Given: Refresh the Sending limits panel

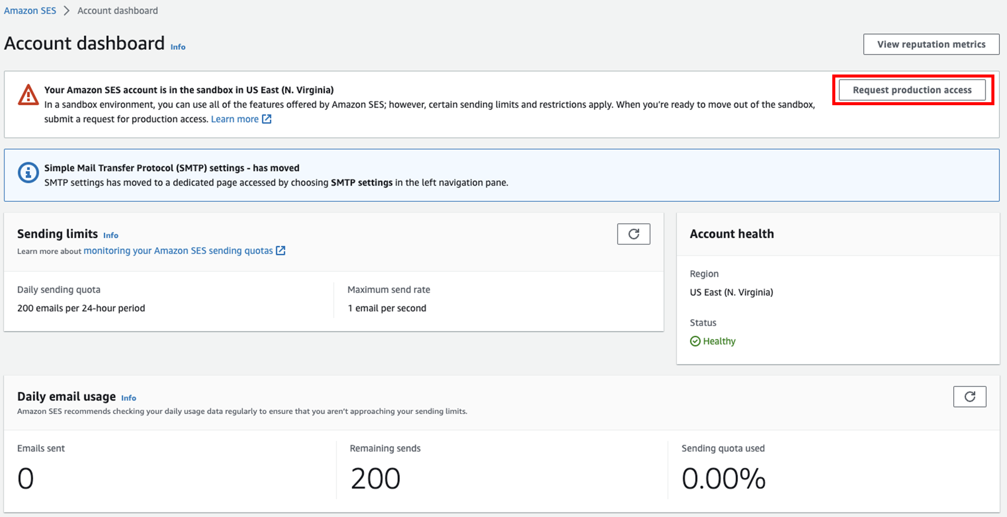Looking at the screenshot, I should [633, 234].
